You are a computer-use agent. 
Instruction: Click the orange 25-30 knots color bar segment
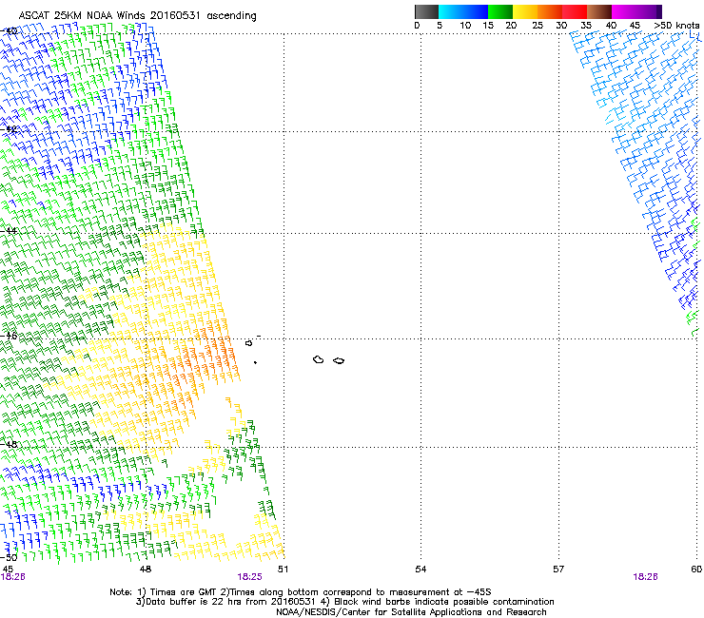[550, 11]
